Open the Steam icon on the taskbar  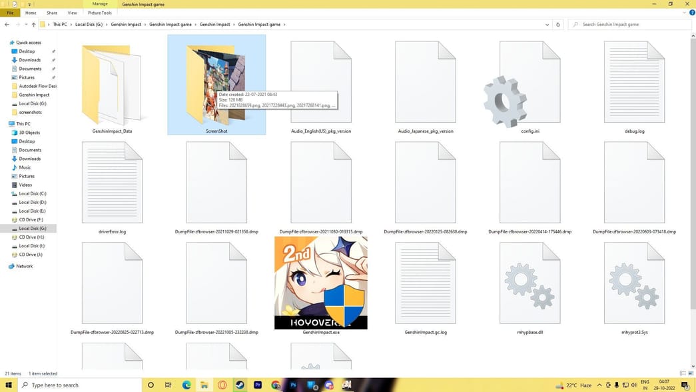click(240, 385)
